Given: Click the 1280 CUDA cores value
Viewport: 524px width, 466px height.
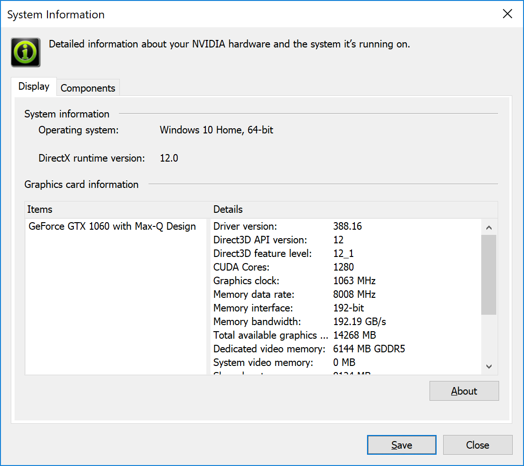Looking at the screenshot, I should (344, 267).
